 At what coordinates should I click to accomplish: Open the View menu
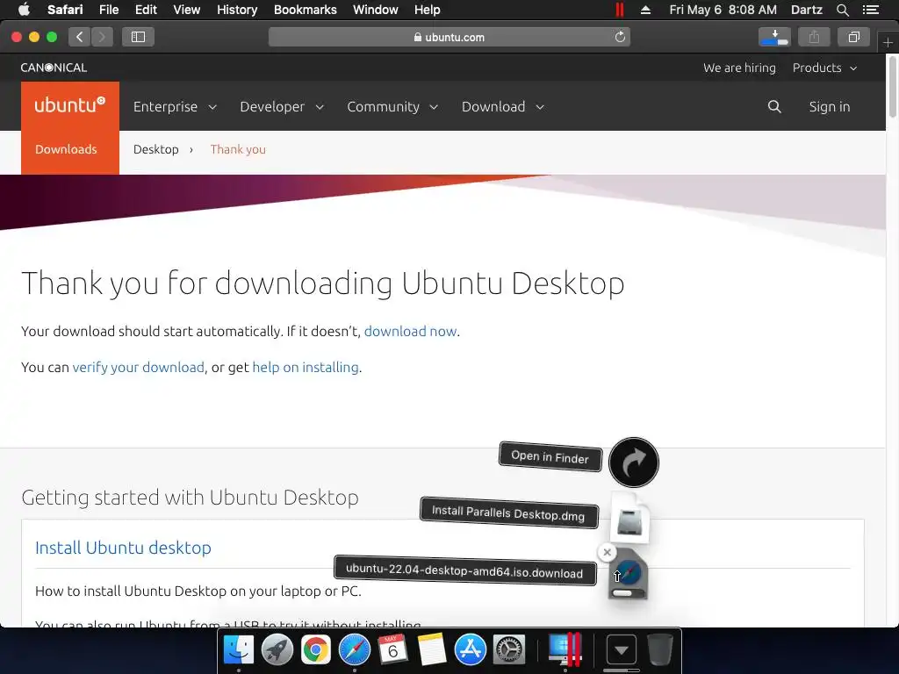click(186, 10)
